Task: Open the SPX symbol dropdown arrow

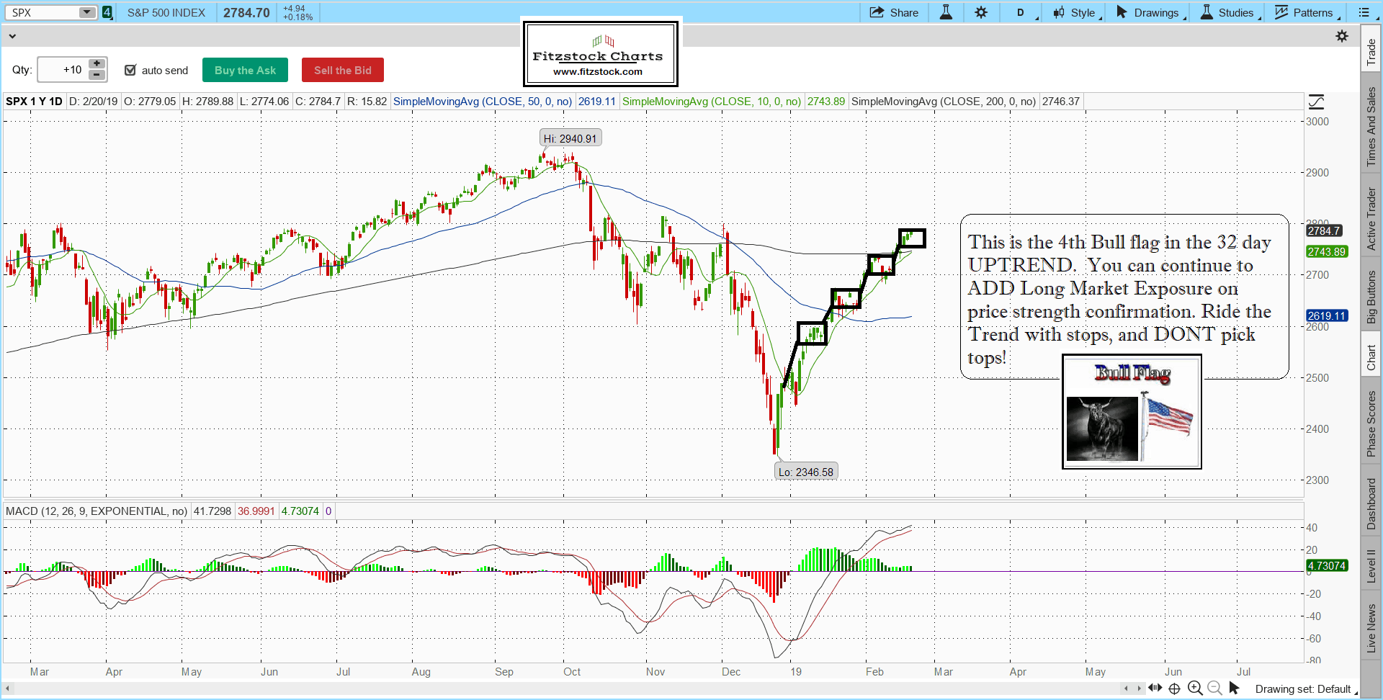Action: pyautogui.click(x=86, y=12)
